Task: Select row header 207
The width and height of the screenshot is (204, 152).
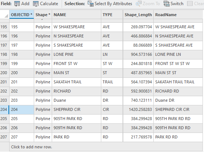Action: (4, 137)
